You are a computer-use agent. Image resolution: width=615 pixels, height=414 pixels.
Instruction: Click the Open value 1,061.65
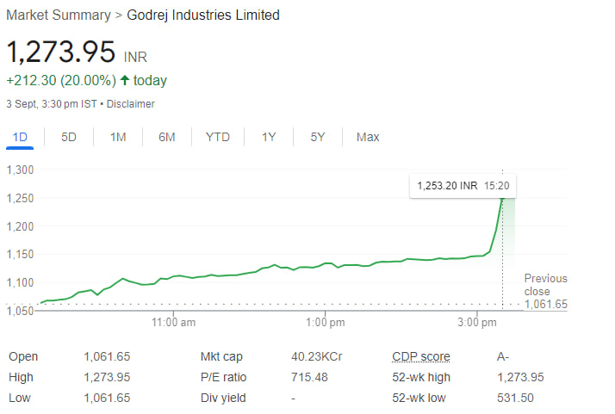(107, 356)
